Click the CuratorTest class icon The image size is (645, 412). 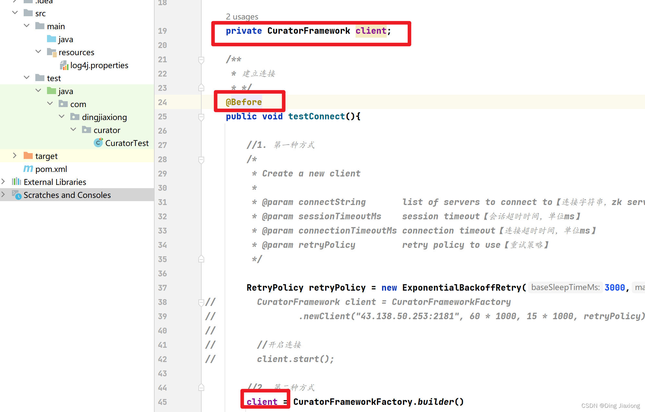tap(98, 142)
